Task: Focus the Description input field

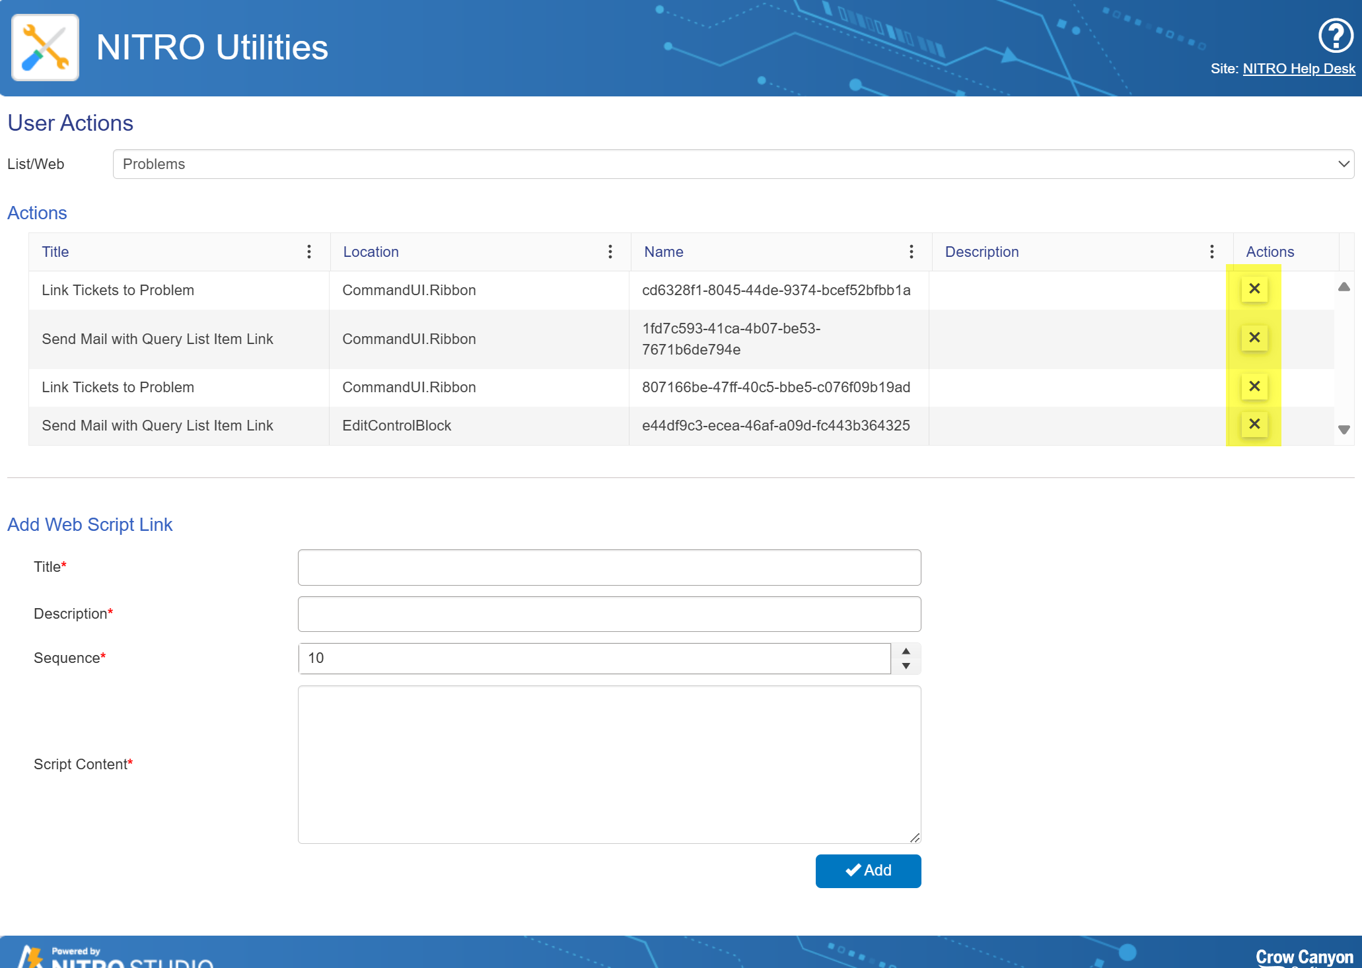Action: [x=609, y=614]
